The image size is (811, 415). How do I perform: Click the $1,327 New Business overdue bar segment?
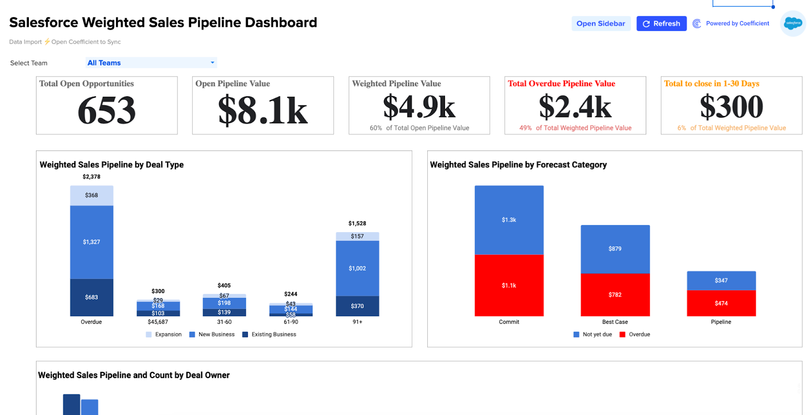(x=92, y=242)
